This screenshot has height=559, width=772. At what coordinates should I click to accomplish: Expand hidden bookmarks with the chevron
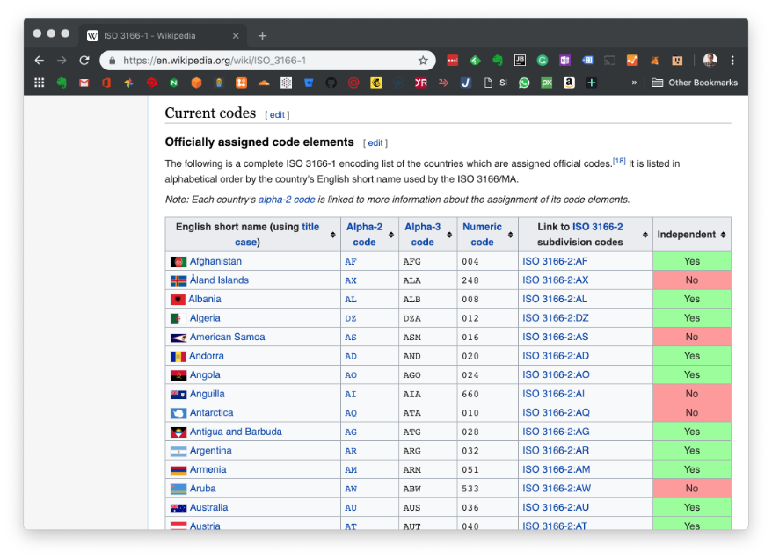pyautogui.click(x=634, y=83)
